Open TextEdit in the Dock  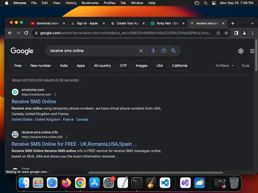[x=123, y=183]
